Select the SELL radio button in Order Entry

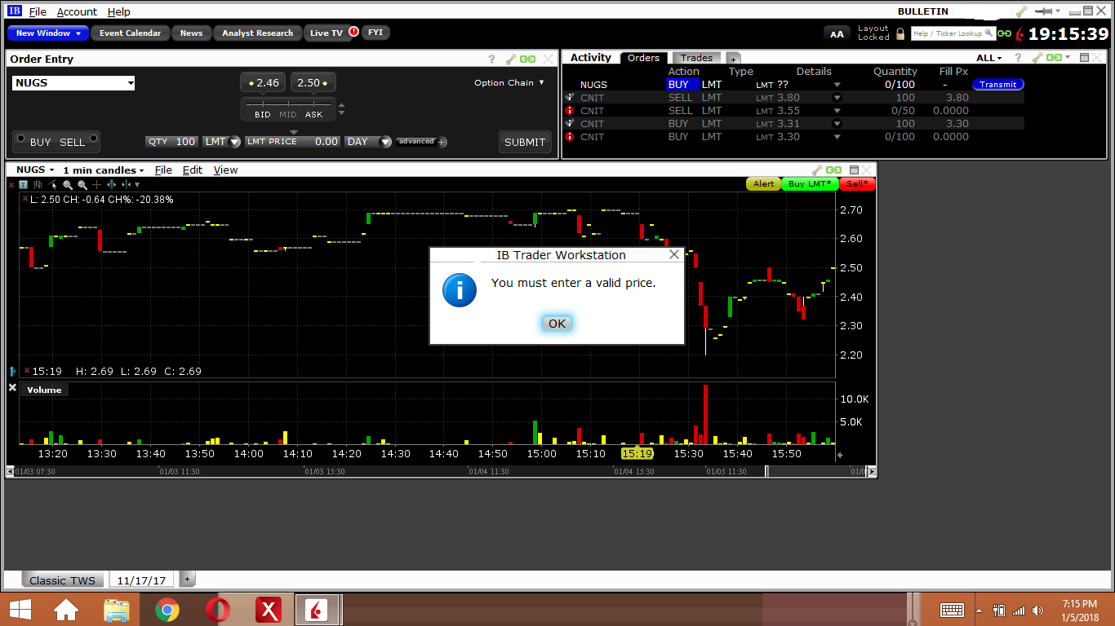93,139
